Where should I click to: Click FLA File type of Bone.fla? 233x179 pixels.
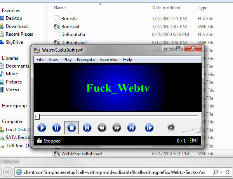click(205, 19)
